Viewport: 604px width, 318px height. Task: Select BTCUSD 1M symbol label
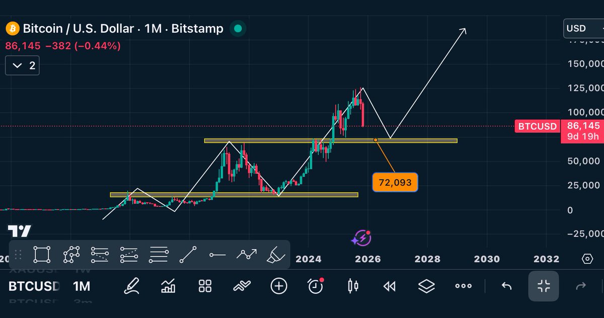coord(33,286)
